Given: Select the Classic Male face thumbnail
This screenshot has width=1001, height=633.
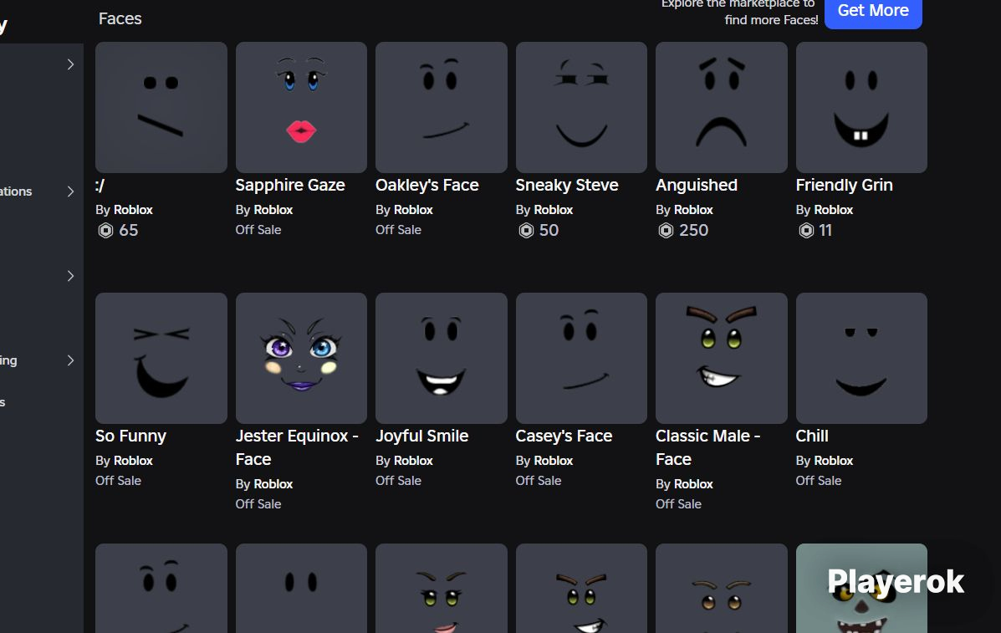Looking at the screenshot, I should [722, 358].
